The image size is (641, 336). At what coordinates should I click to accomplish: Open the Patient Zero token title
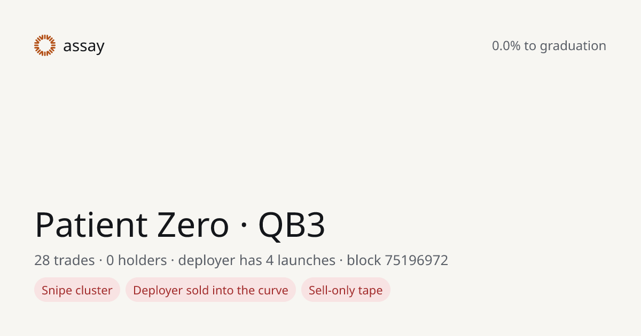point(132,225)
